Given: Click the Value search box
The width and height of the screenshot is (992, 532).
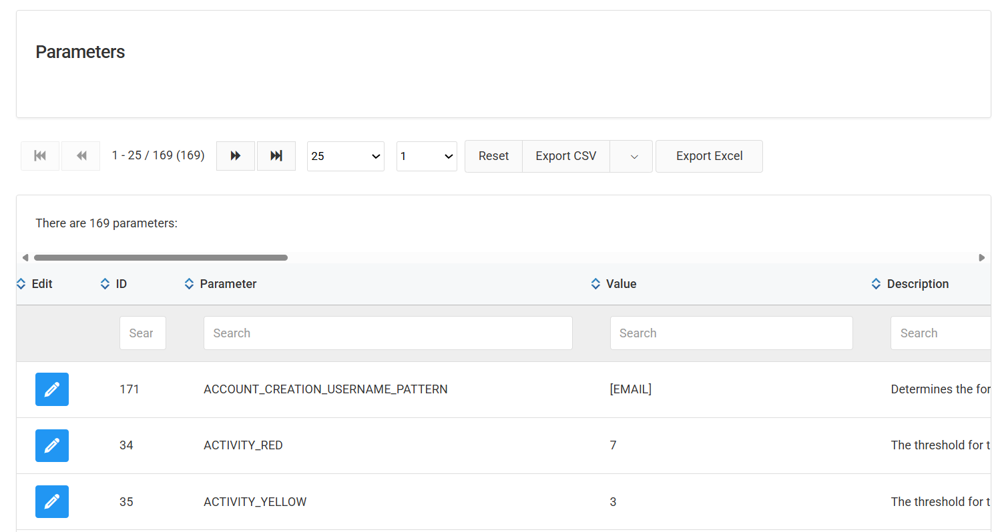Looking at the screenshot, I should (731, 333).
